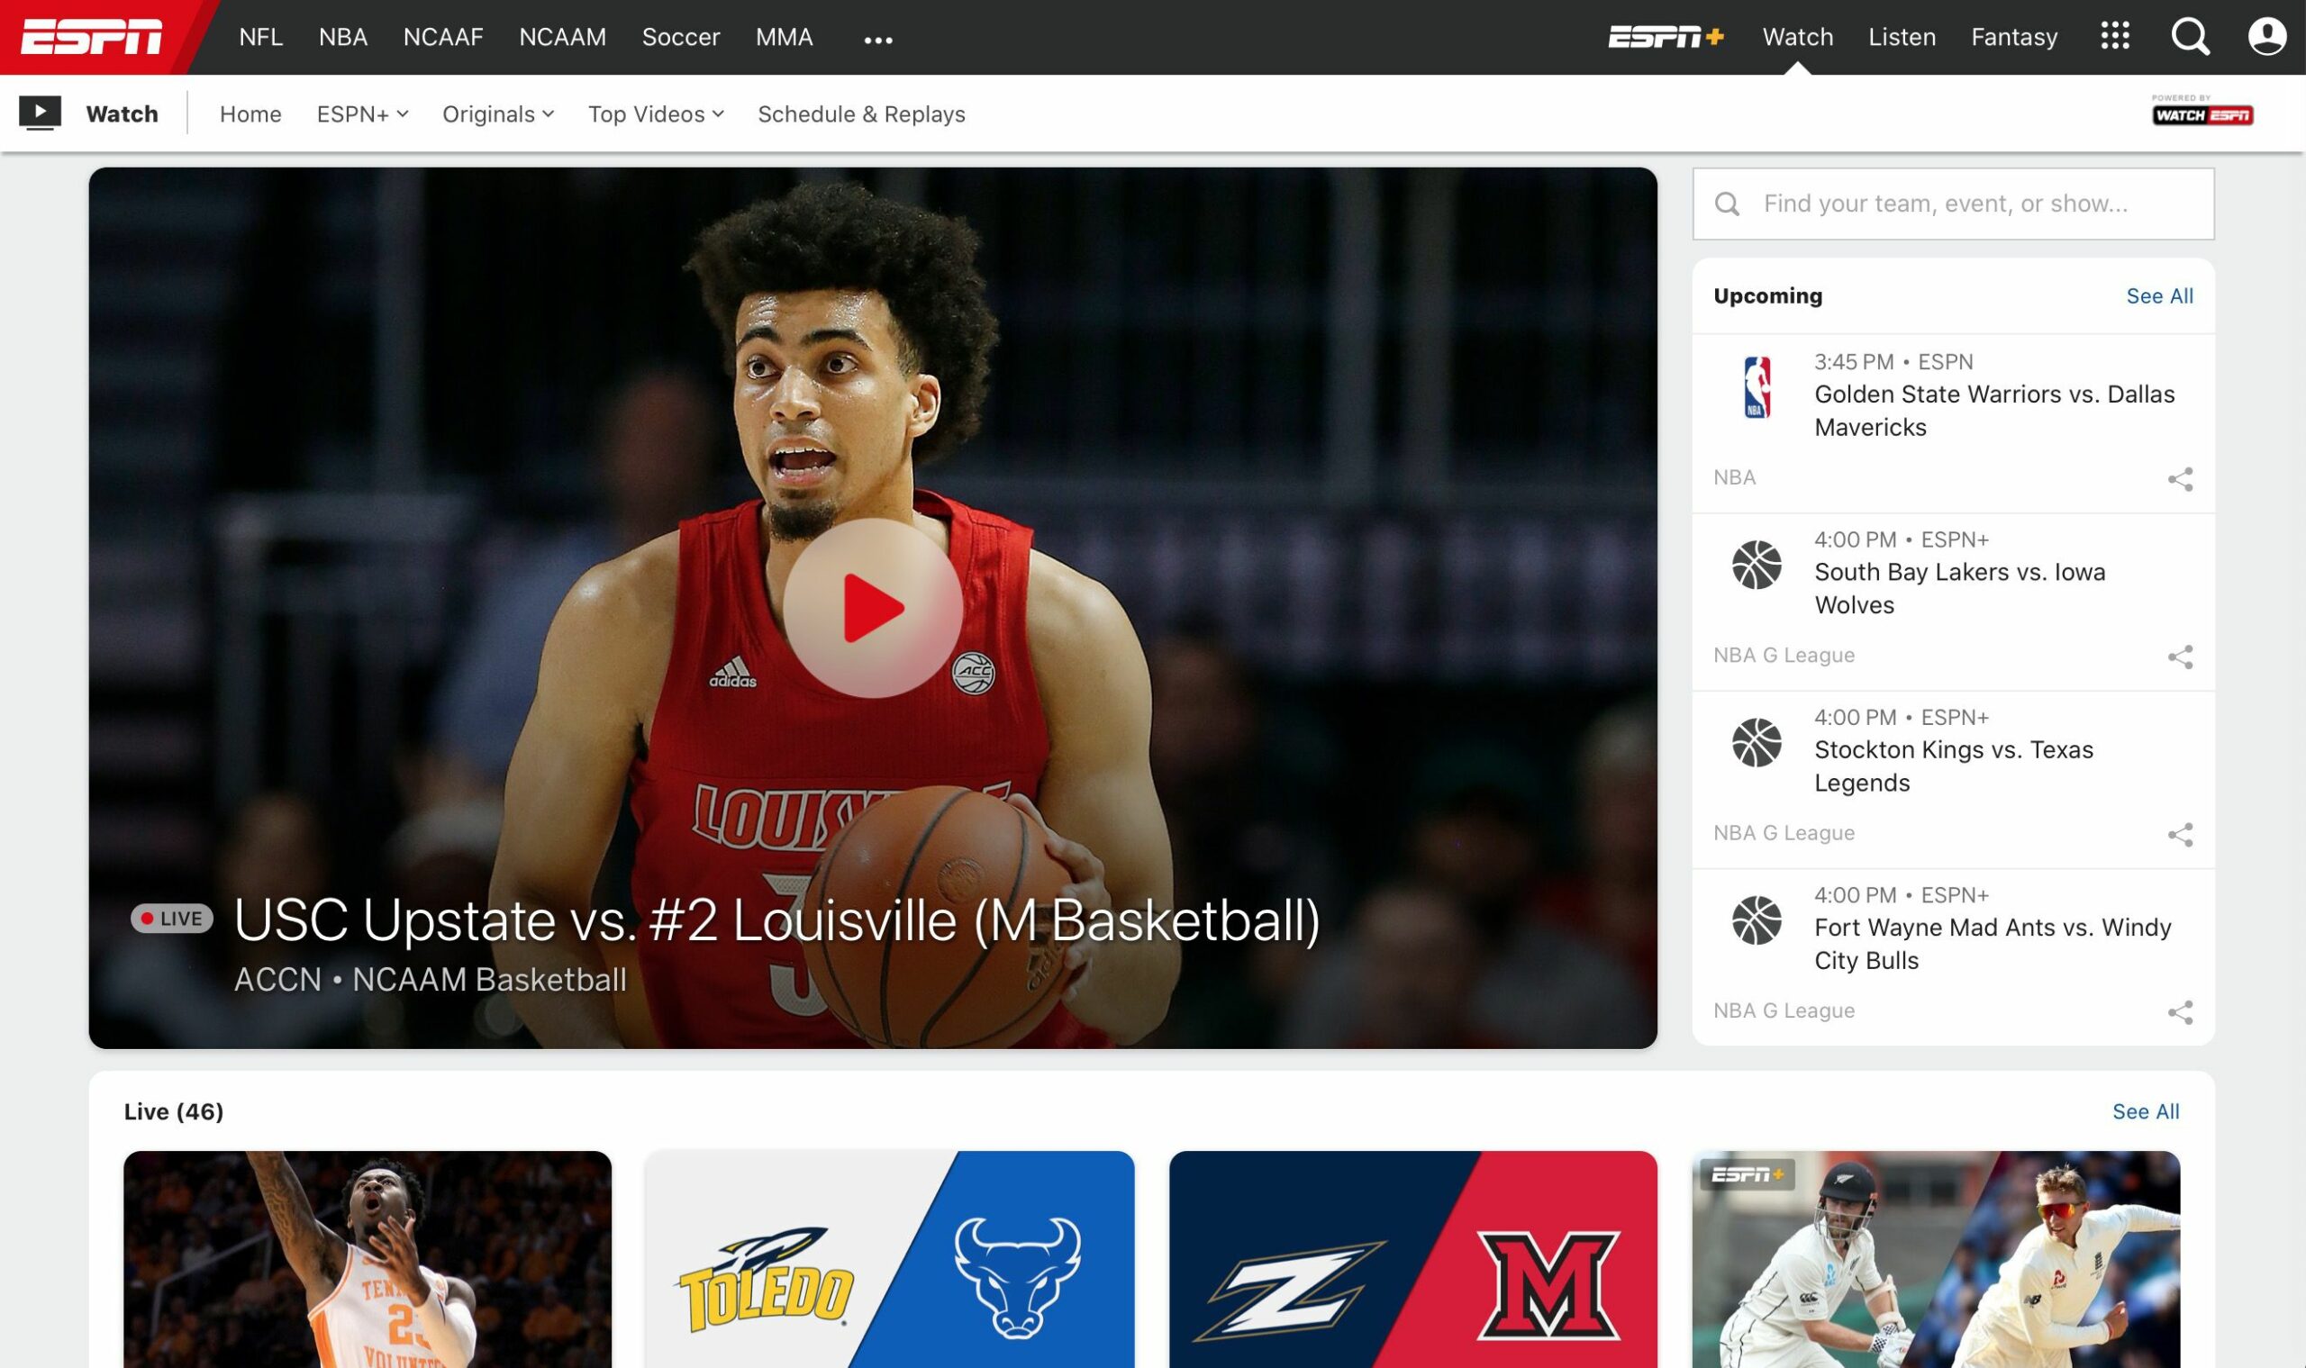Share the Fort Wayne Mad Ants vs. Windy City Bulls game
Image resolution: width=2306 pixels, height=1368 pixels.
tap(2180, 1013)
